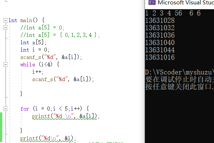Image resolution: width=214 pixels, height=143 pixels.
Task: Click the line 'int a[5];'
Action: pyautogui.click(x=33, y=43)
